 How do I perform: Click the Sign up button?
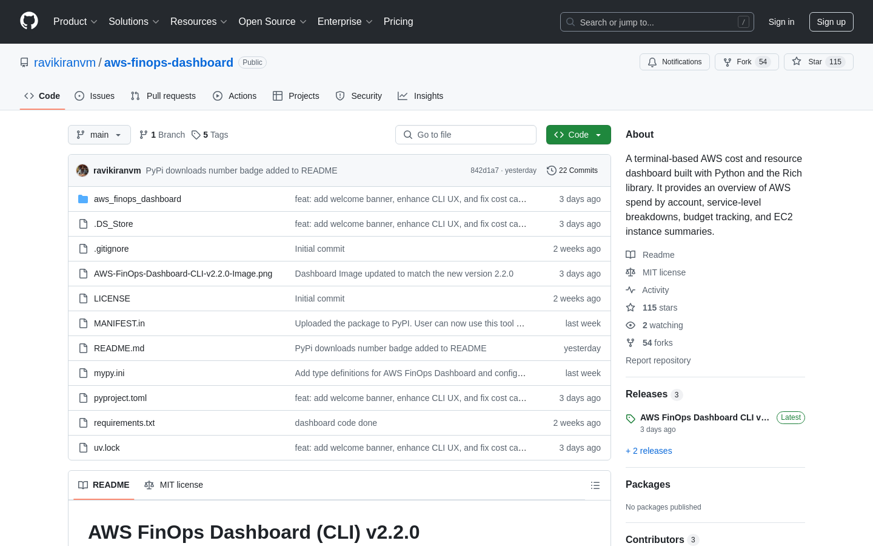pos(831,22)
